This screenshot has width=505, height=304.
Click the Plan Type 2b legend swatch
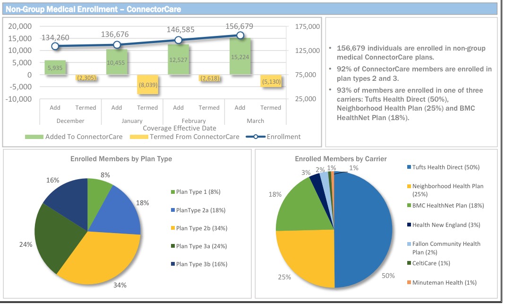point(172,228)
